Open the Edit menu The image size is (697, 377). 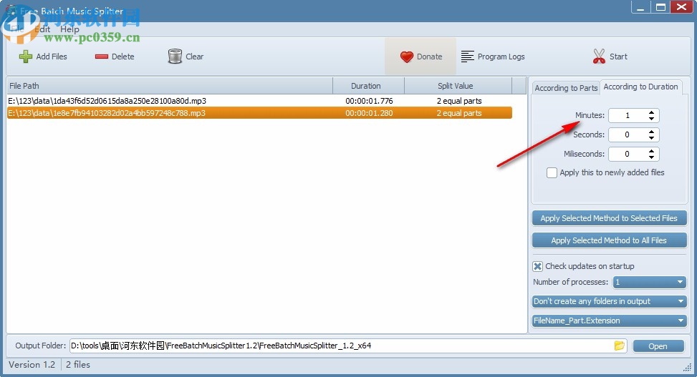43,29
